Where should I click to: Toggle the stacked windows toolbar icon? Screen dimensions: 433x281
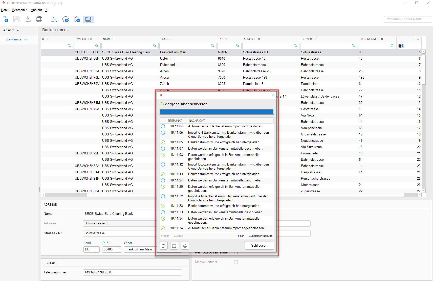click(x=88, y=19)
